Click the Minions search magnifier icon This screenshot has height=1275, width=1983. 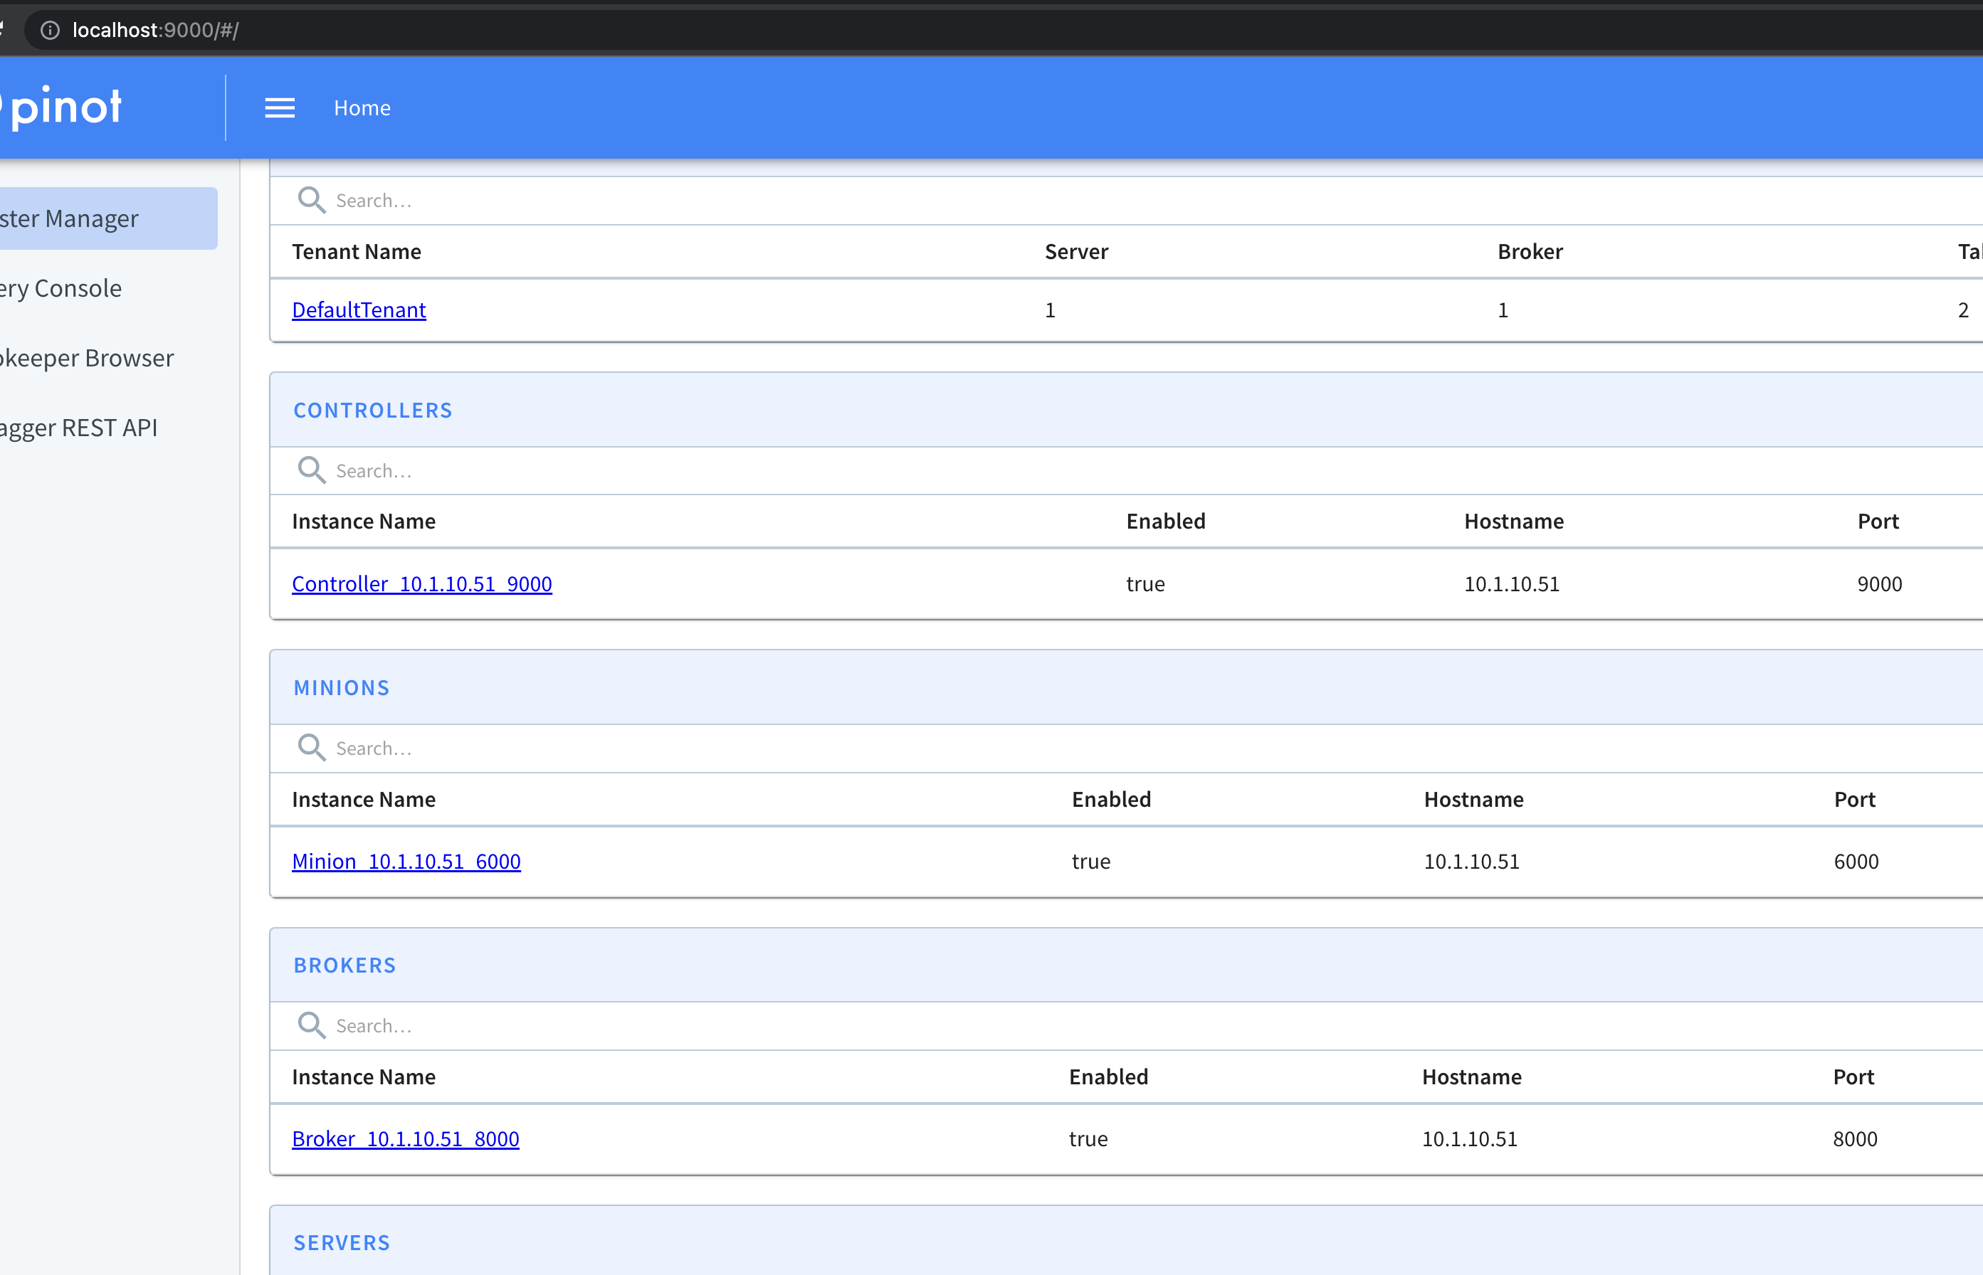tap(312, 748)
